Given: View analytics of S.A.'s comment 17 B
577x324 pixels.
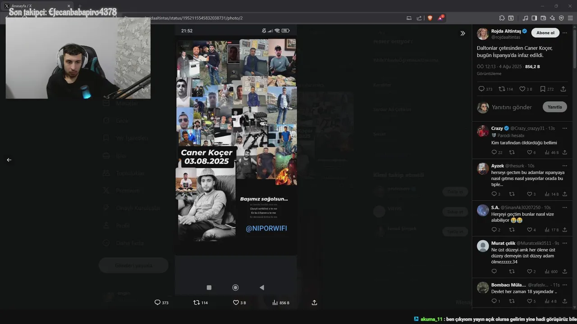Looking at the screenshot, I should coord(552,229).
